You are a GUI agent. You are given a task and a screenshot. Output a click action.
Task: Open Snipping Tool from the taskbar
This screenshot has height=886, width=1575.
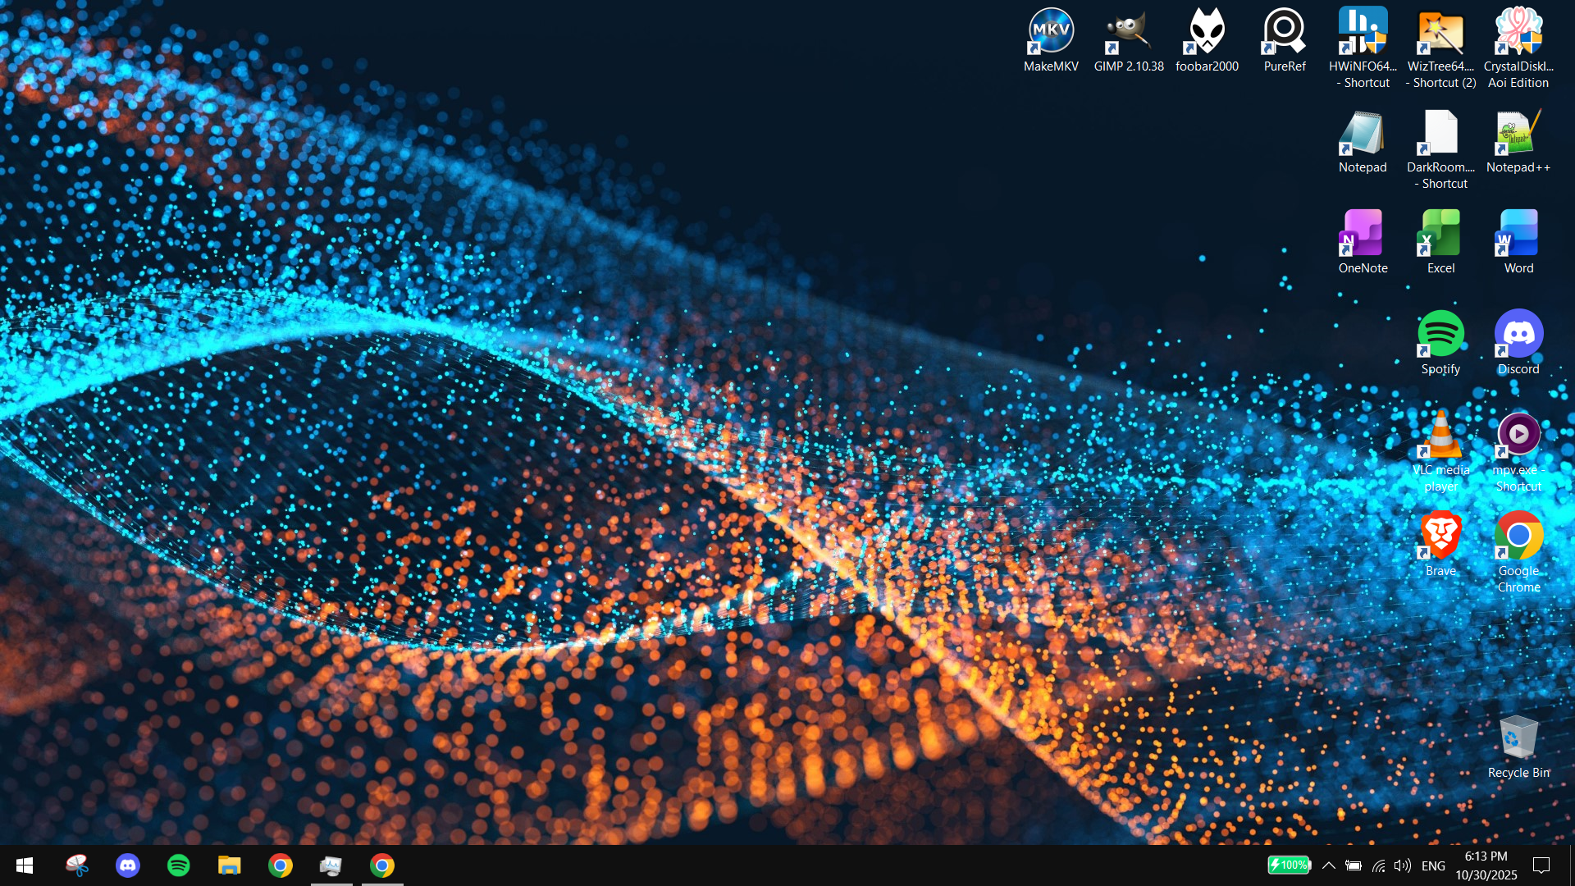[77, 865]
